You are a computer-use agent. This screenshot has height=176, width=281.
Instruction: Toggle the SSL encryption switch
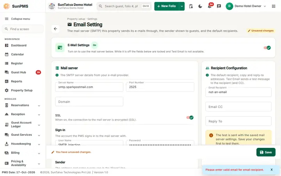click(x=190, y=118)
